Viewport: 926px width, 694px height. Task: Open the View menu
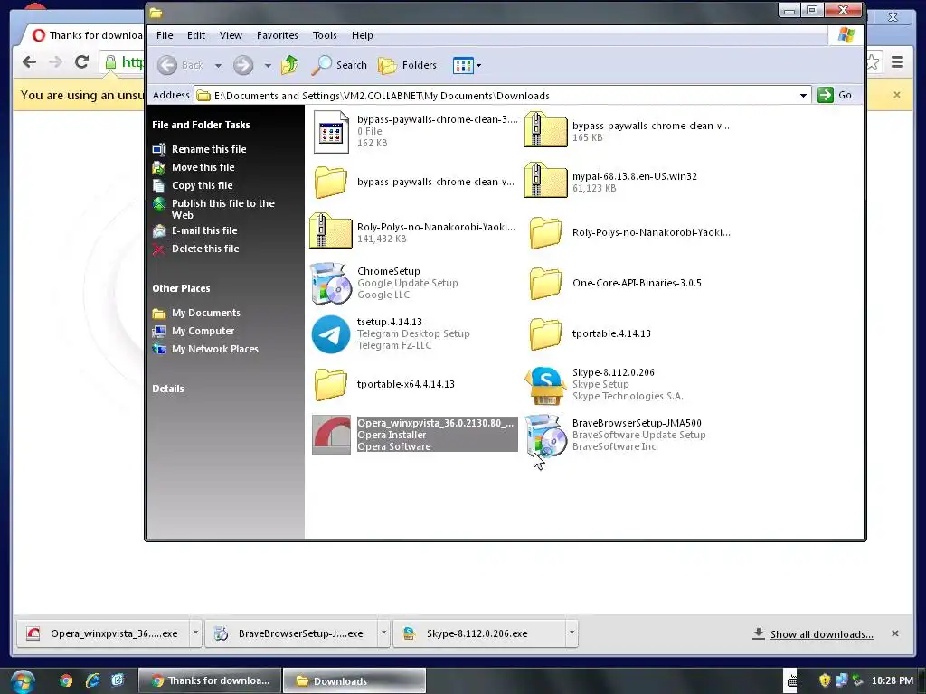coord(231,35)
